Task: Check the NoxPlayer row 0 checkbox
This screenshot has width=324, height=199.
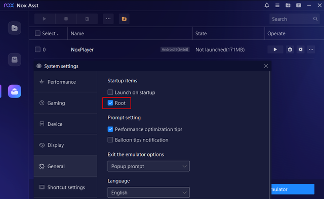Action: point(37,49)
